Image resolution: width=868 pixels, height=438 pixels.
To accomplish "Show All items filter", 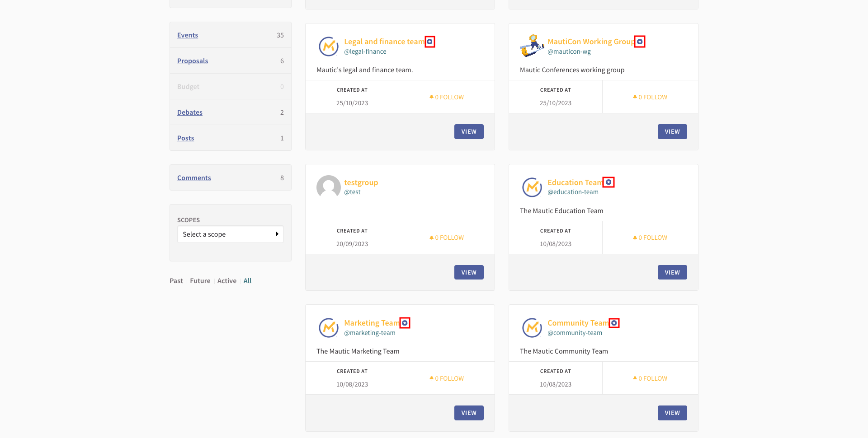I will [x=247, y=281].
